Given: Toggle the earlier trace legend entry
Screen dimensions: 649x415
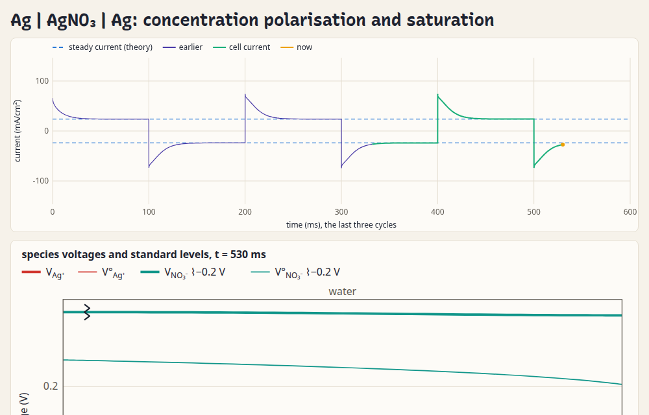Looking at the screenshot, I should tap(182, 47).
